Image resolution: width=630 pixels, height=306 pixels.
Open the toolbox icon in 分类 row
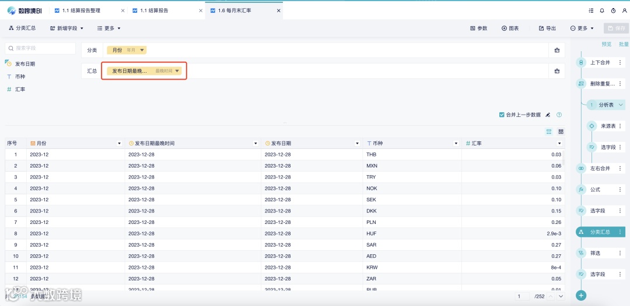pos(557,50)
